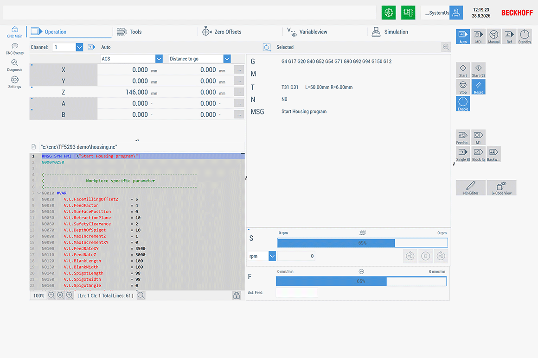This screenshot has height=358, width=538.
Task: Click the green gear status icon
Action: (x=389, y=13)
